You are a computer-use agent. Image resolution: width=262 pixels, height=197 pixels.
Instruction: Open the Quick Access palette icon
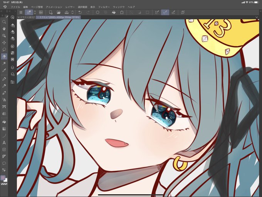coord(13,17)
